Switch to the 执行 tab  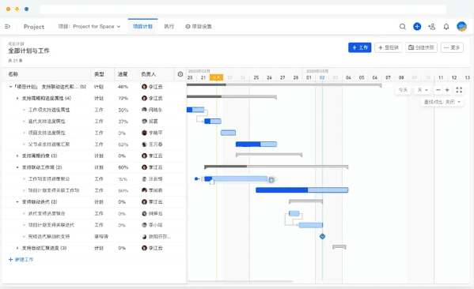tap(169, 27)
